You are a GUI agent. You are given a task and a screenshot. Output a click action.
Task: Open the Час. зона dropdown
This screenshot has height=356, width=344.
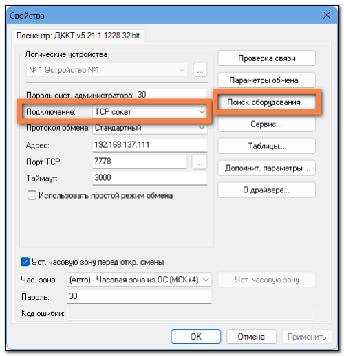tap(139, 280)
